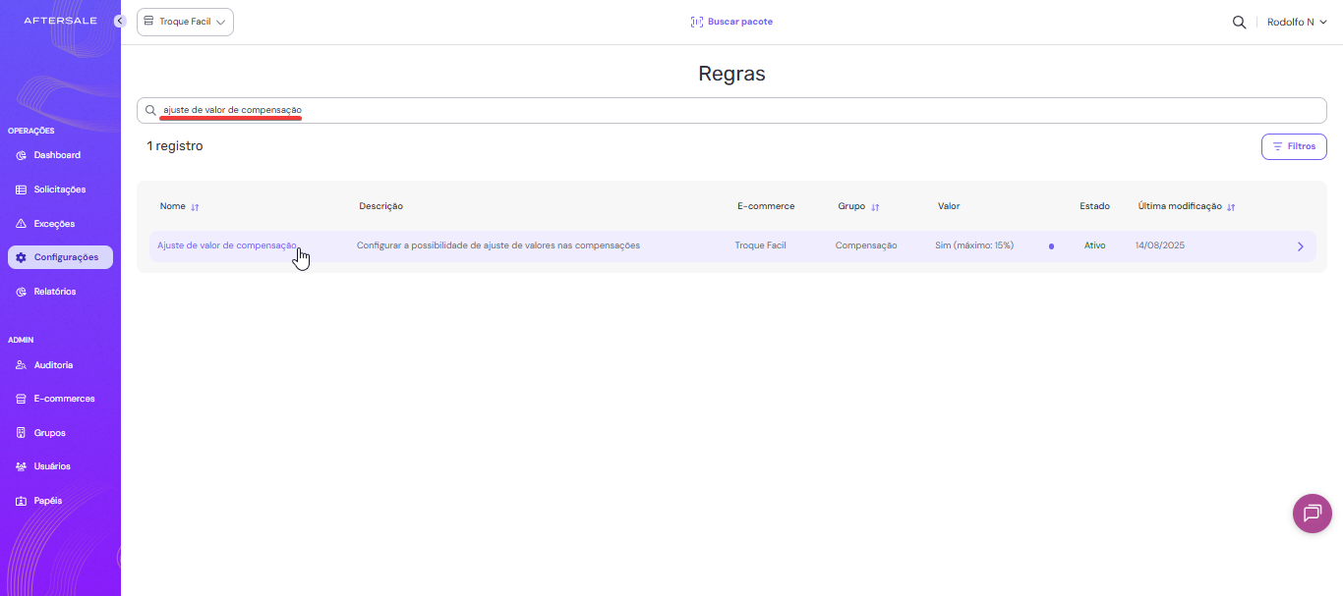The image size is (1343, 596).
Task: Open Relatórios section
Action: (x=54, y=292)
